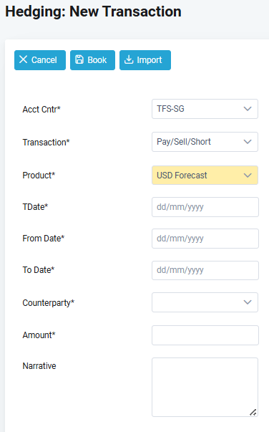Viewport: 269px width, 432px height.
Task: Grab the Narrative box resize handle
Action: tap(253, 412)
